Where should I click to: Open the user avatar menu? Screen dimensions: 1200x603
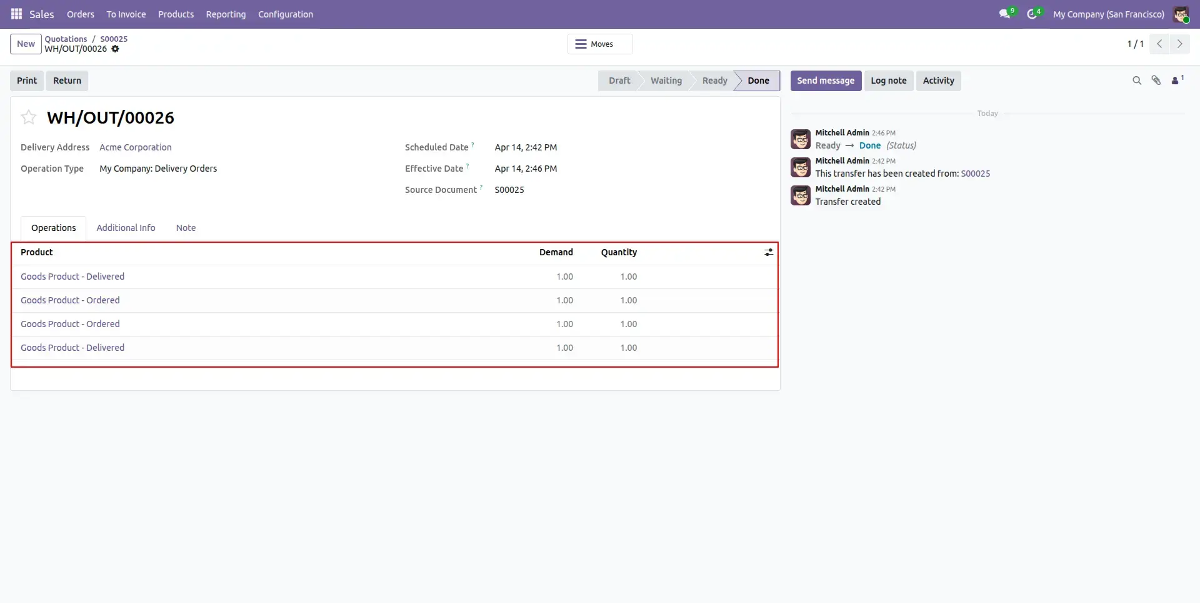coord(1181,14)
